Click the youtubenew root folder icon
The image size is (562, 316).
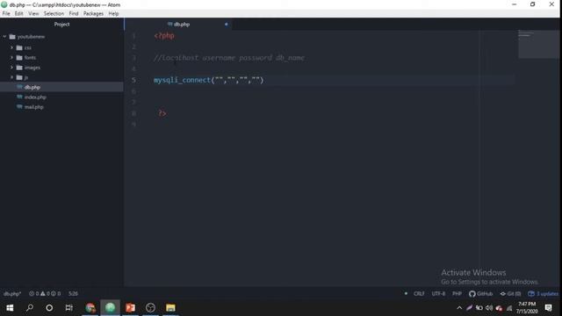pos(12,37)
